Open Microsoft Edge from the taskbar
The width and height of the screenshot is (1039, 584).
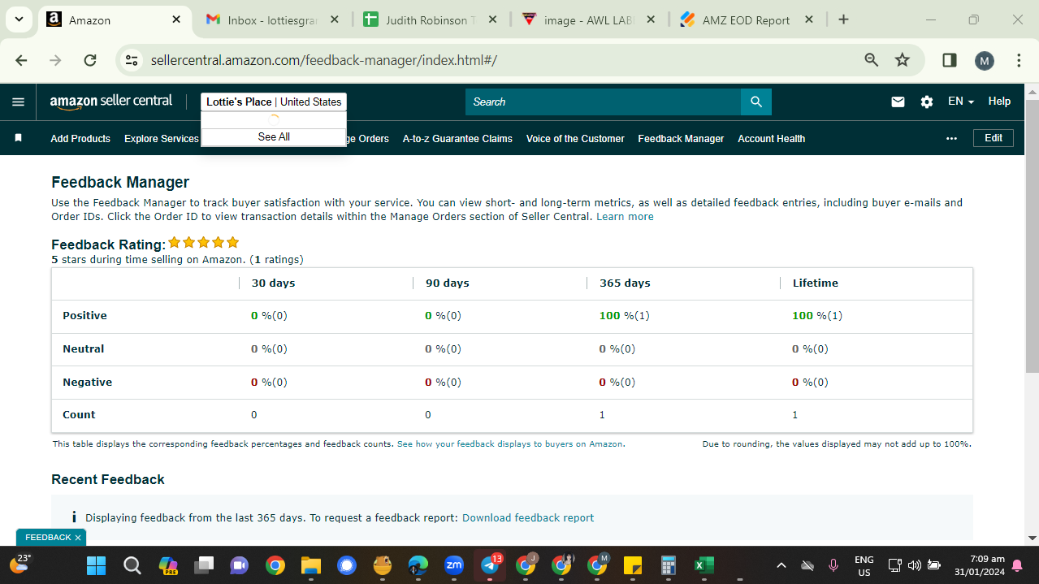(418, 565)
